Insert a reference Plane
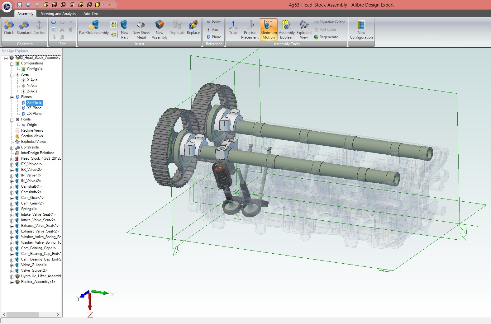Image resolution: width=491 pixels, height=324 pixels. click(x=214, y=37)
